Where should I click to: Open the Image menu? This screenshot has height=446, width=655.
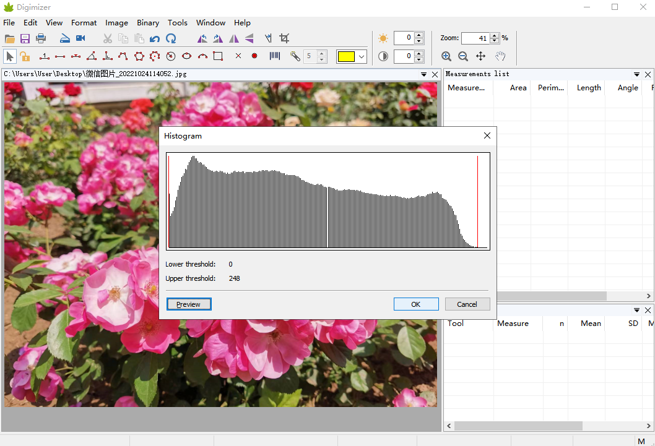pos(116,22)
